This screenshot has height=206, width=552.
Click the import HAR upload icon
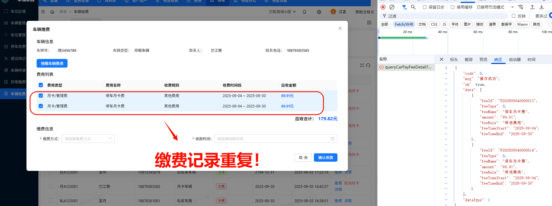532,7
